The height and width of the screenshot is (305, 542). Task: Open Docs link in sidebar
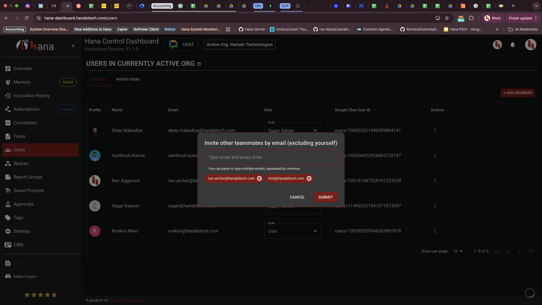click(x=40, y=263)
